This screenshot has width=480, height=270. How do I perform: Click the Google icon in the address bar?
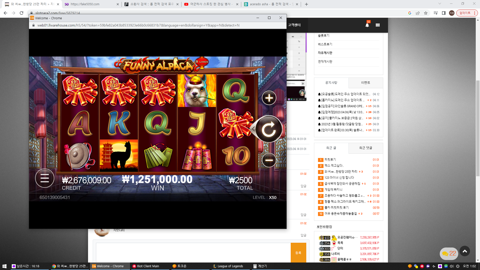click(410, 13)
